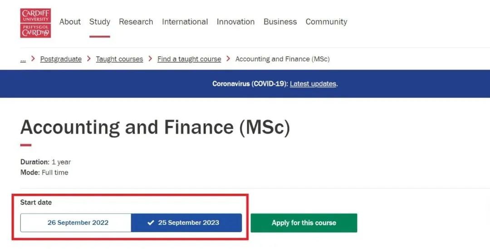Open the About menu item
This screenshot has height=249, width=490.
70,22
